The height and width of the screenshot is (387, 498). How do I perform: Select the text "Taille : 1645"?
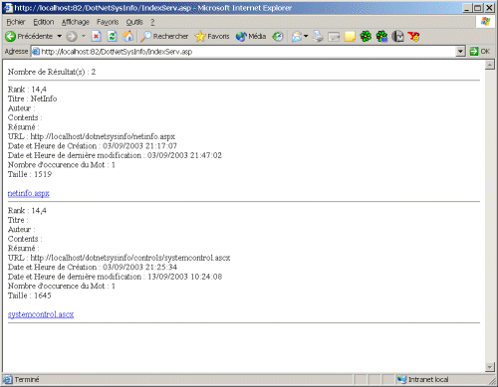30,295
